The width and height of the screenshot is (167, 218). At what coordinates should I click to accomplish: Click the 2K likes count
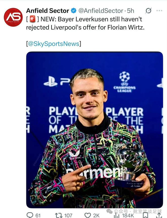(96, 215)
